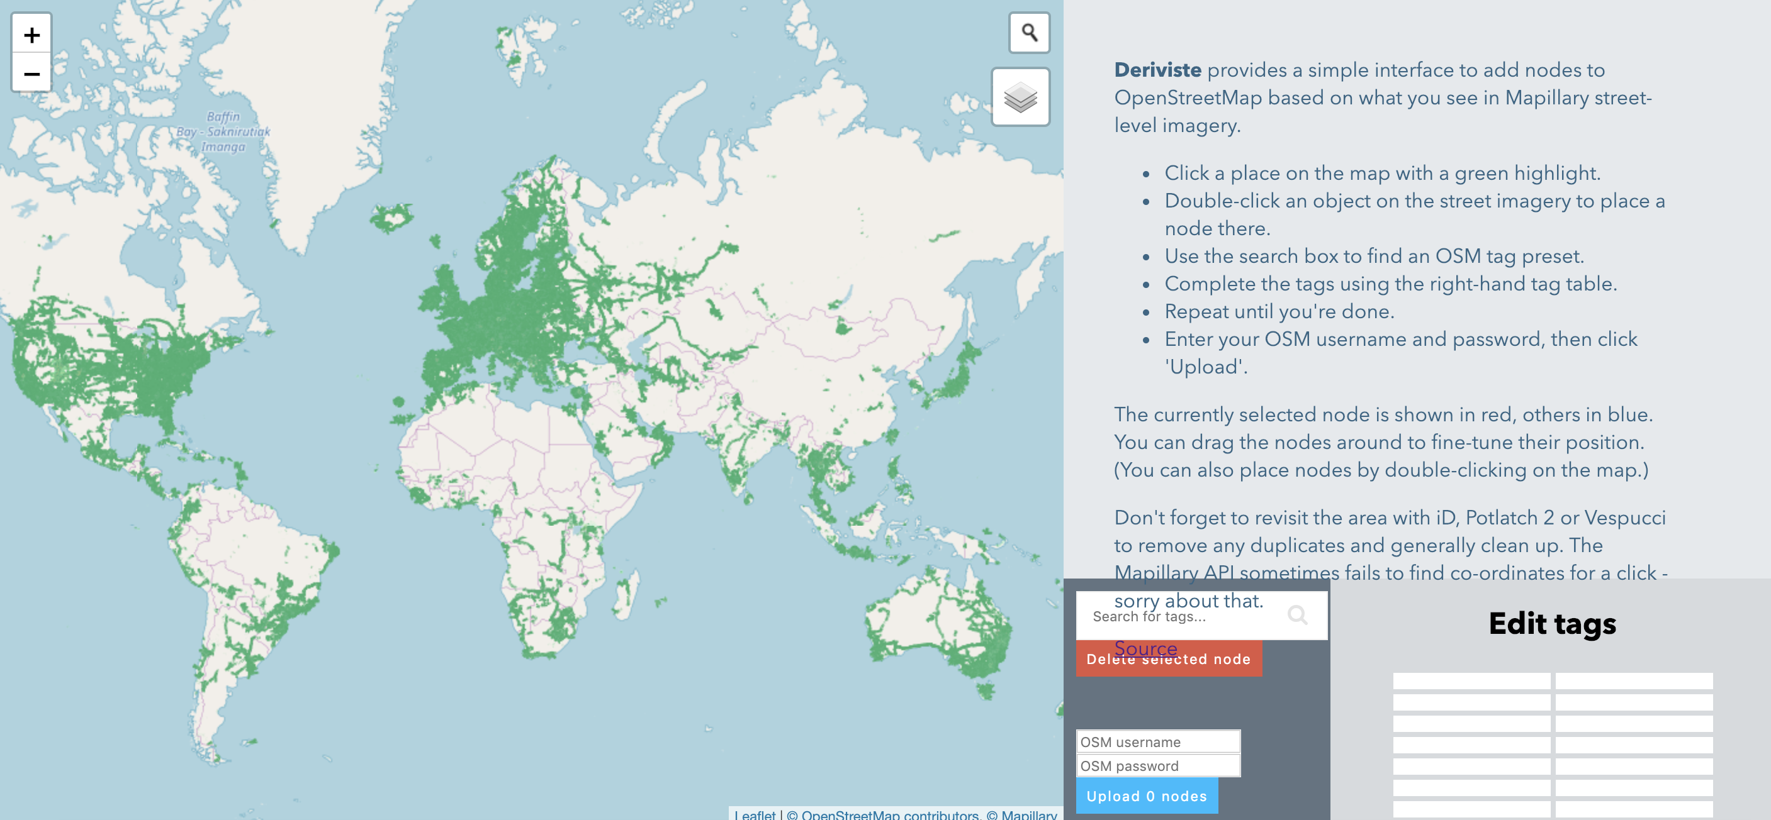Click first row key cell in Edit tags
Screen dimensions: 1771x820
pos(1471,680)
